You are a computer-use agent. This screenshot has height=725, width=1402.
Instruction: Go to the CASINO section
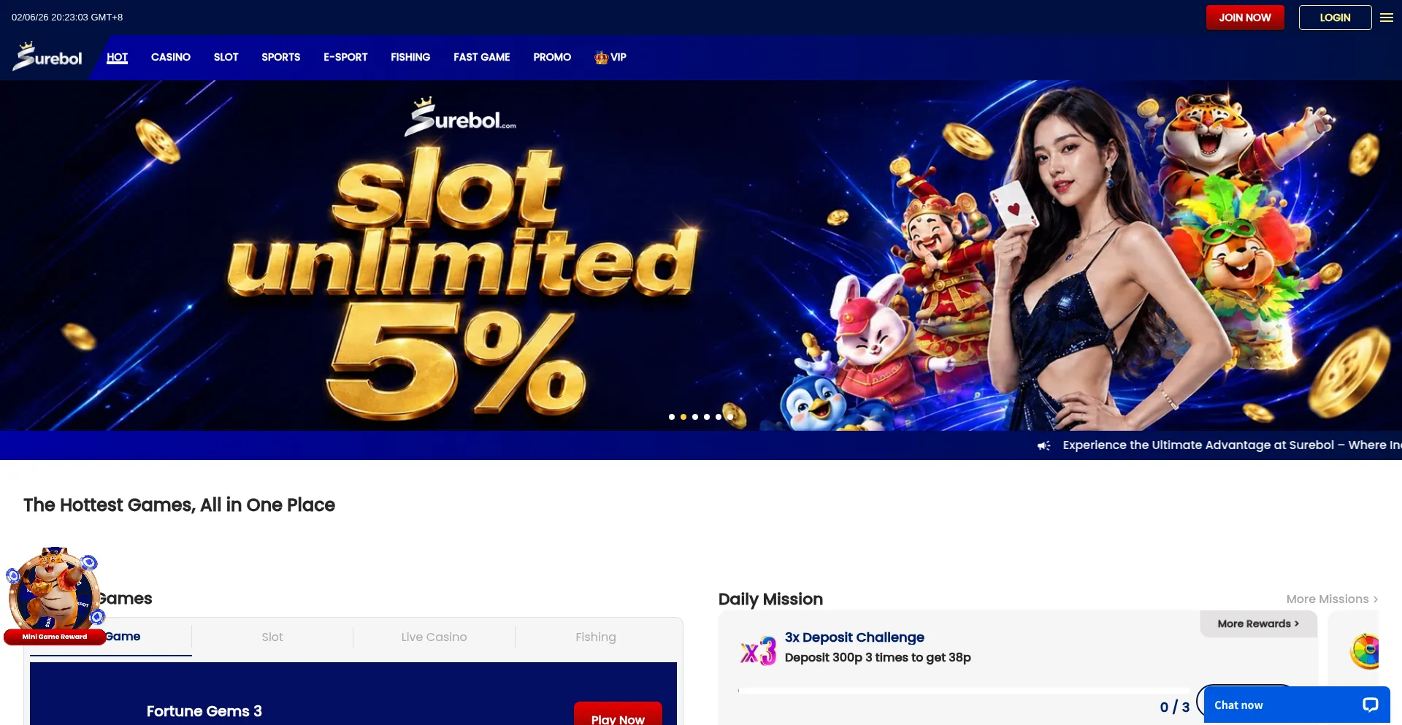[171, 57]
